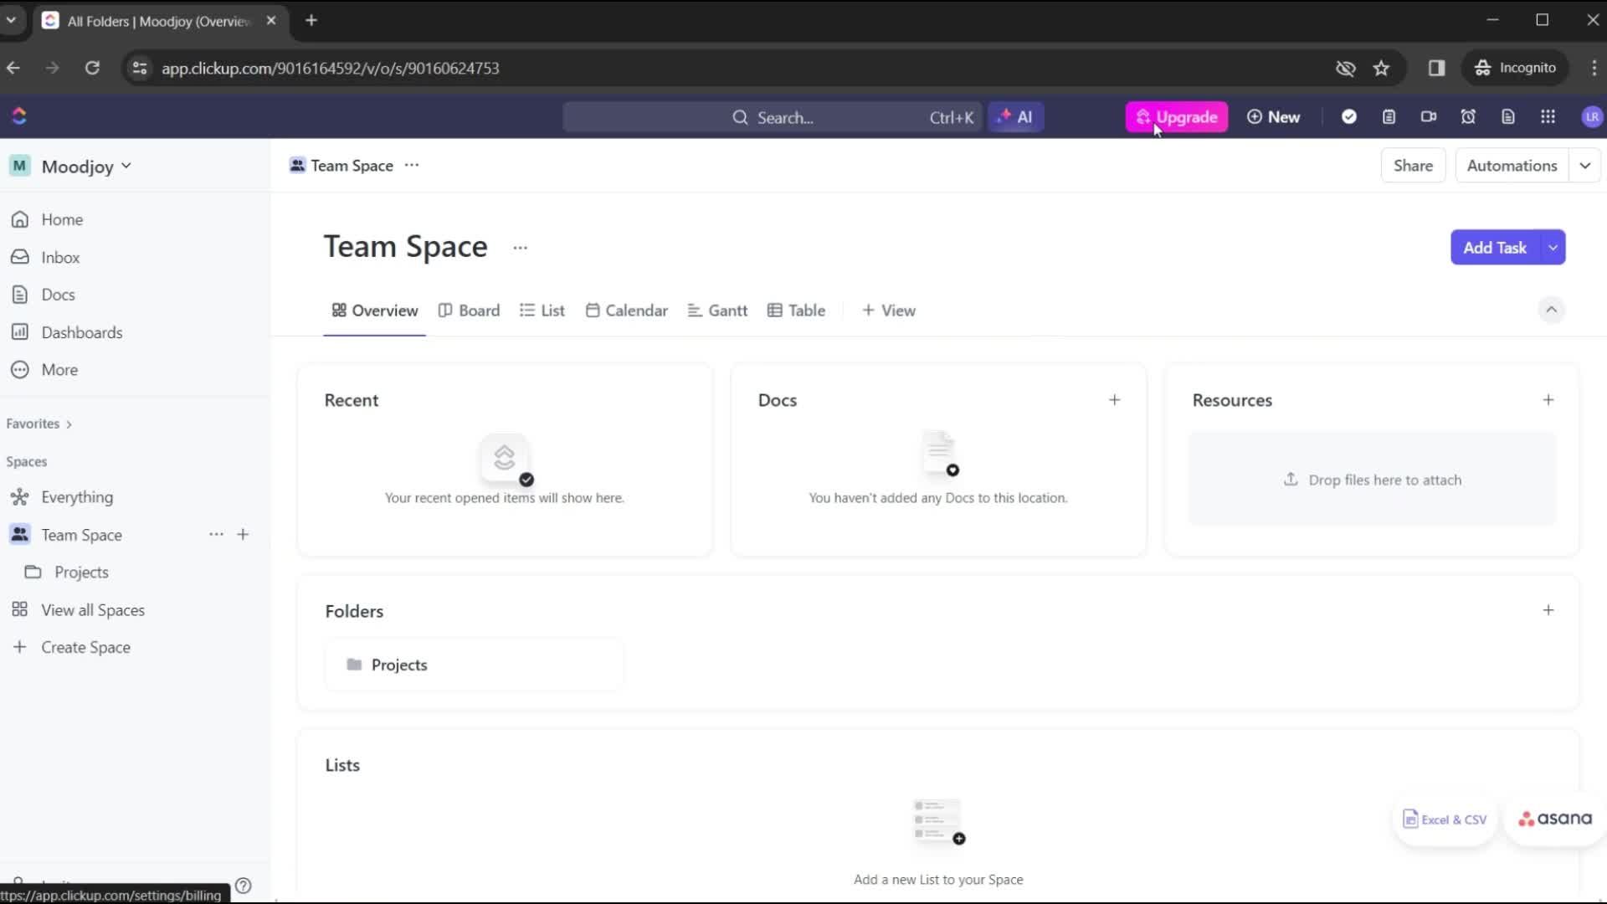Viewport: 1607px width, 904px height.
Task: Import from Excel & CSV
Action: coord(1445,819)
